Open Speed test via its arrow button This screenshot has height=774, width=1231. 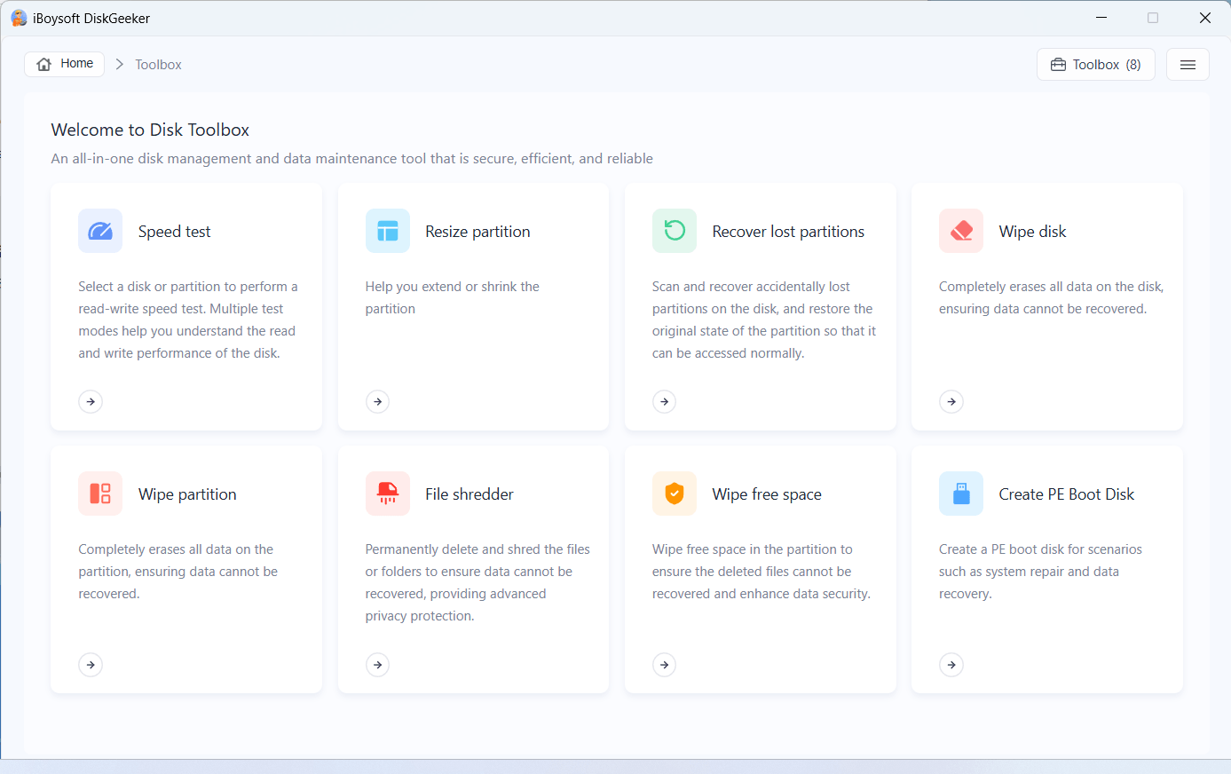(x=91, y=402)
